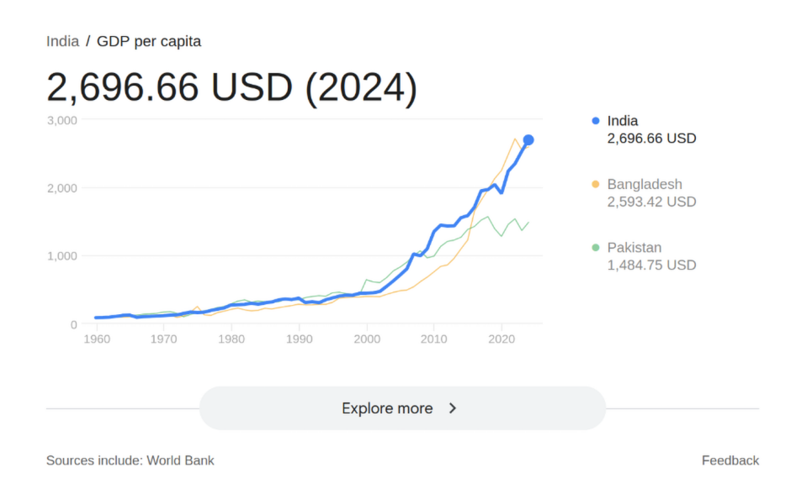Select the Bangladesh legend label
The image size is (807, 483).
(x=645, y=184)
